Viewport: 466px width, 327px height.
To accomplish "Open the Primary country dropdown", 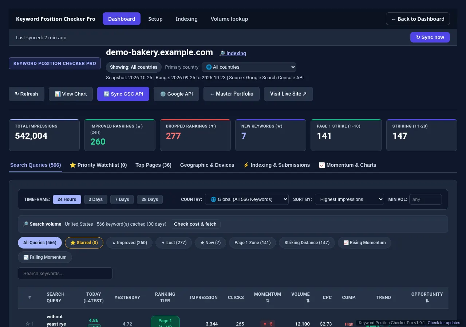I will (249, 67).
